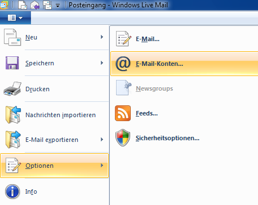
Task: Click the reply icon with the purple arrow in the title bar
Action: [x=35, y=5]
